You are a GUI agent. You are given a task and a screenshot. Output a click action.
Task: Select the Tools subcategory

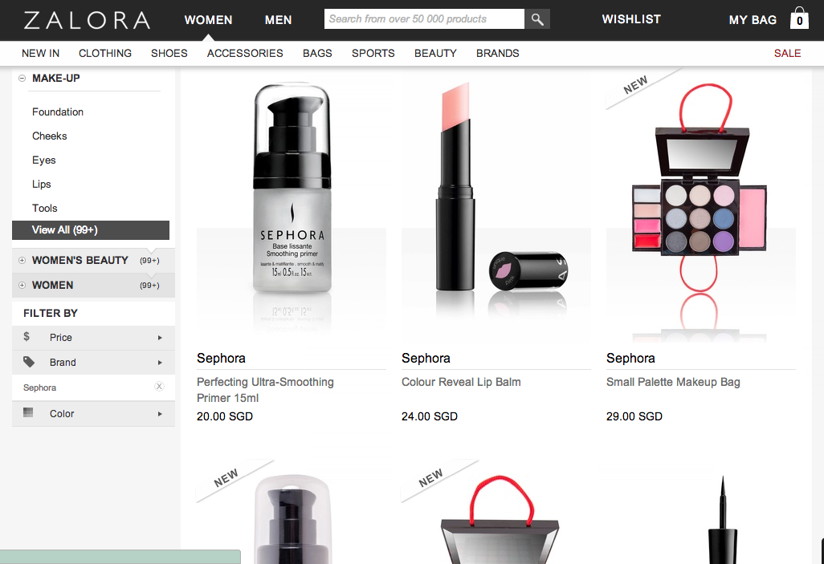[45, 208]
